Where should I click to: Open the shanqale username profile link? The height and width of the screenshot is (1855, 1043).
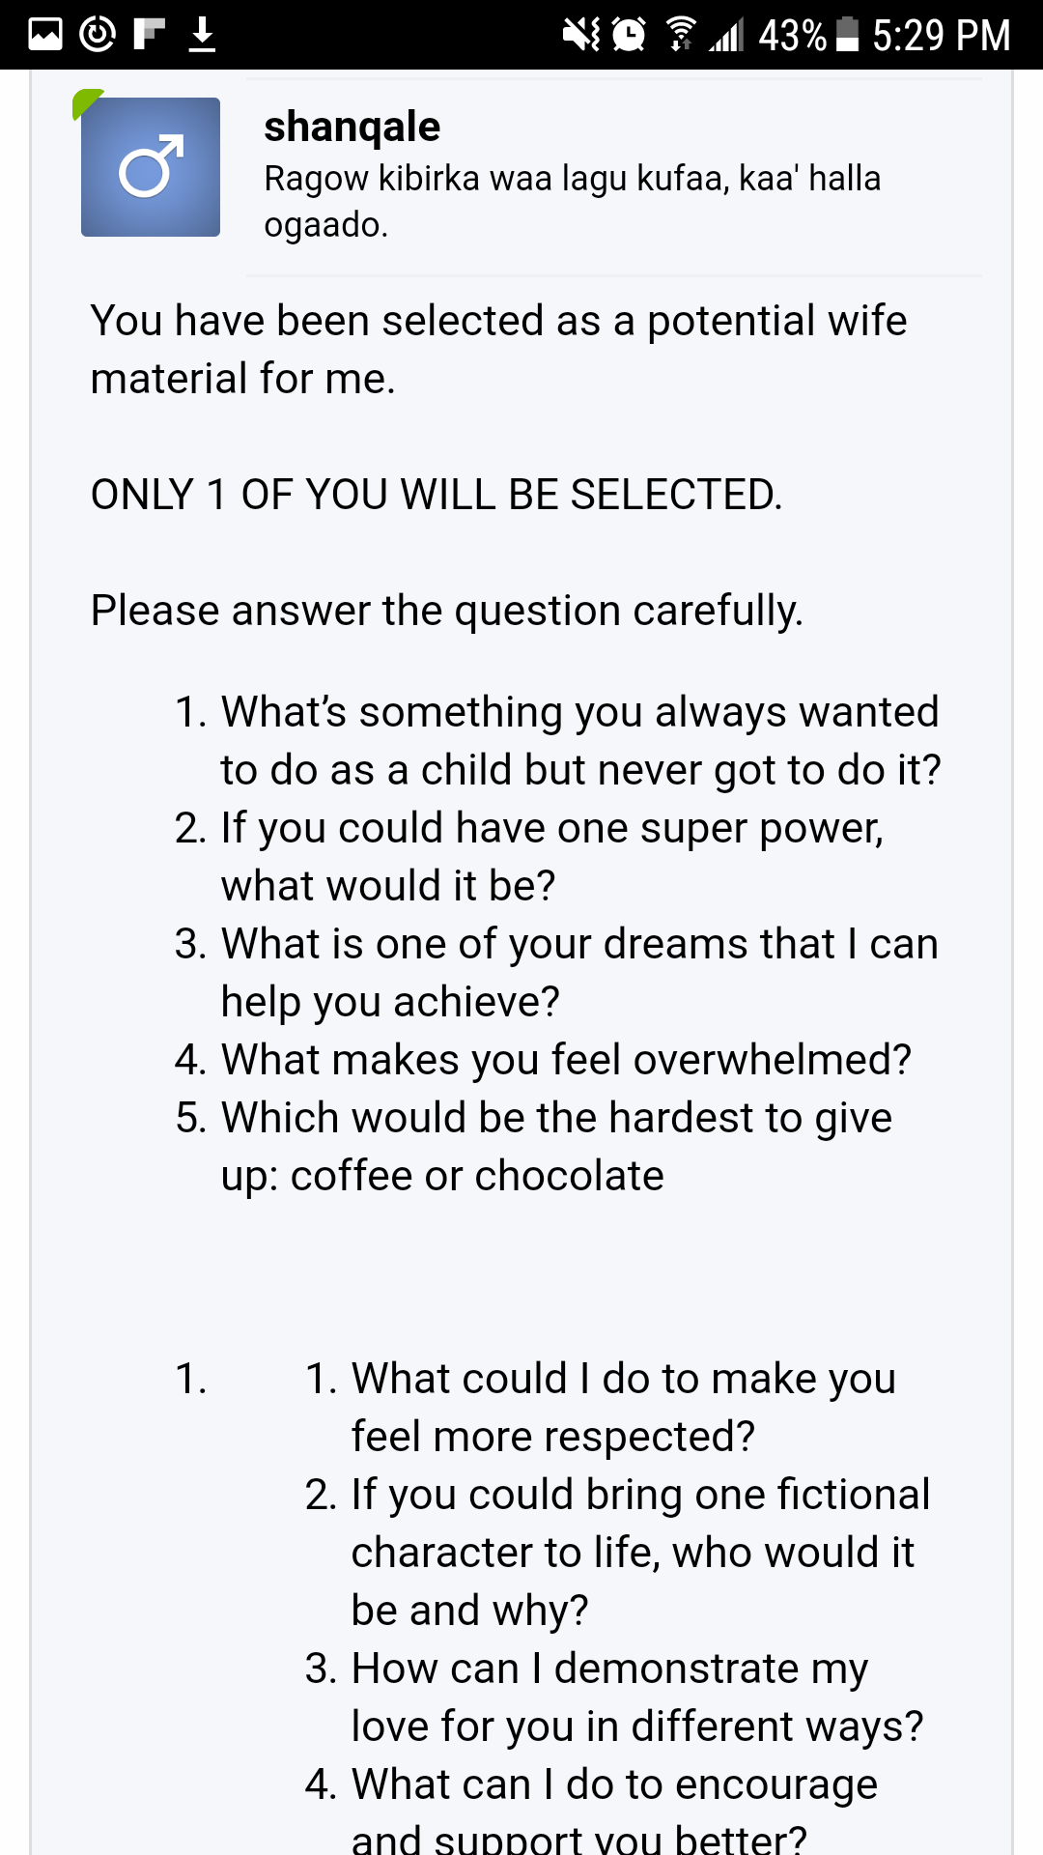click(x=352, y=127)
